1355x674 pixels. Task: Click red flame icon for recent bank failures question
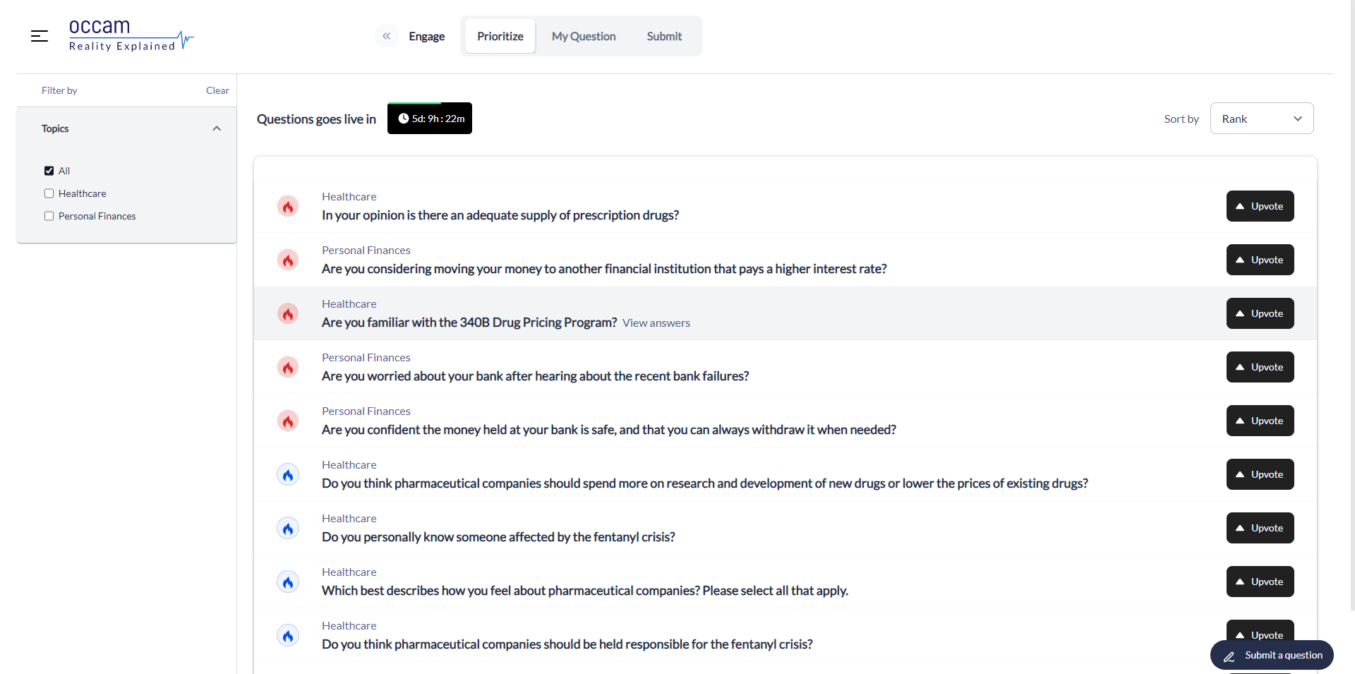288,368
